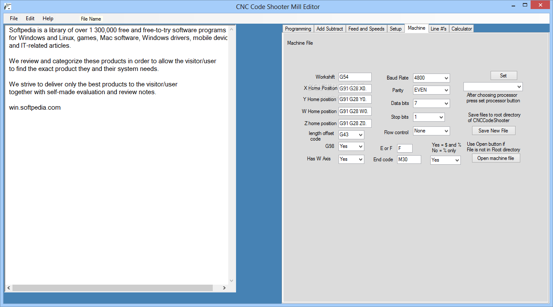The height and width of the screenshot is (307, 553).
Task: Open the Edit menu
Action: pyautogui.click(x=30, y=18)
